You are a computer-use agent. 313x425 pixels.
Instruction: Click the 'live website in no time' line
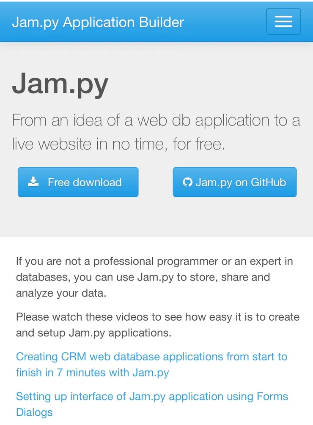(x=118, y=144)
